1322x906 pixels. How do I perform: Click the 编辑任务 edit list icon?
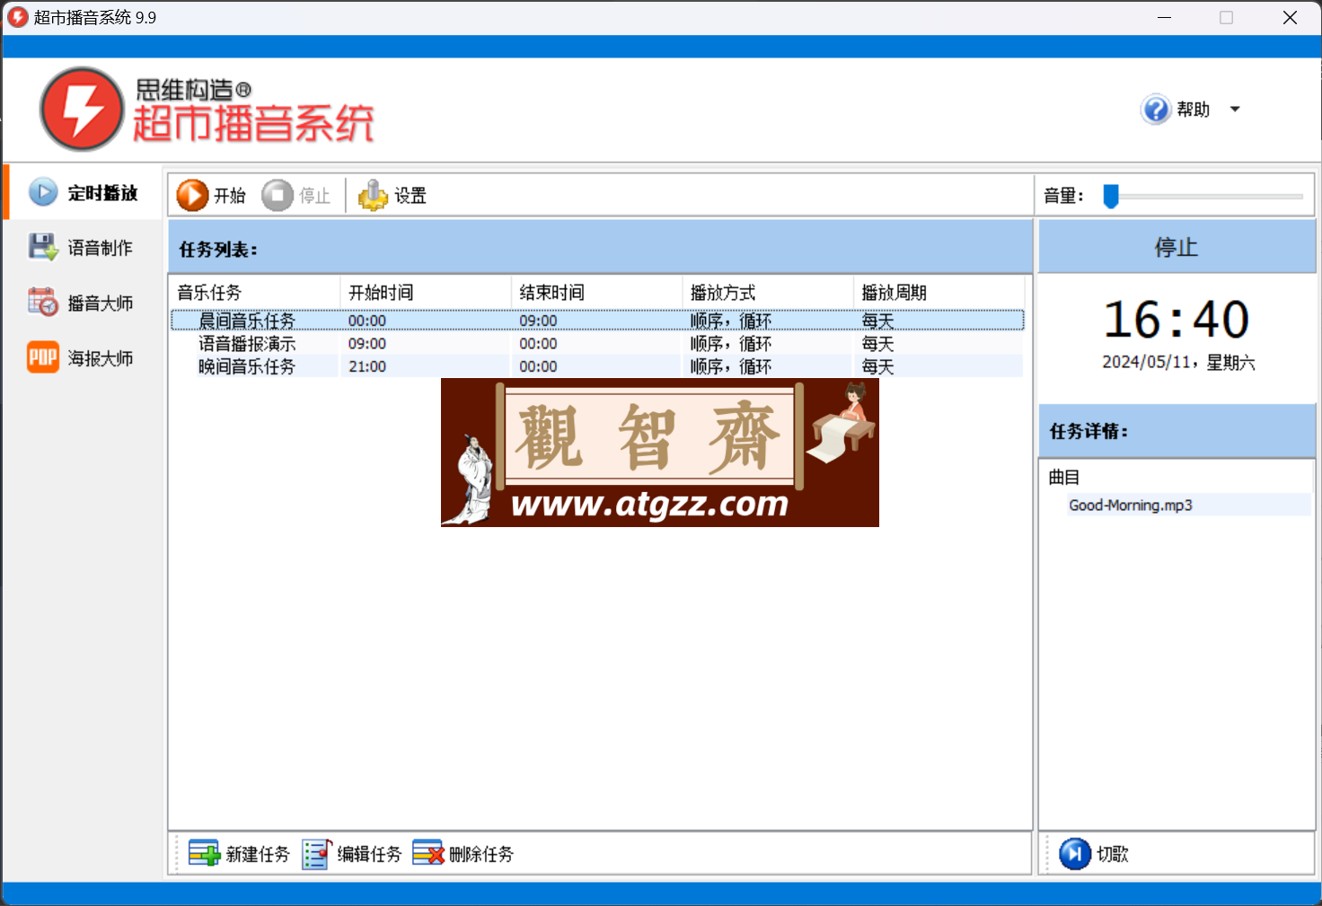317,853
